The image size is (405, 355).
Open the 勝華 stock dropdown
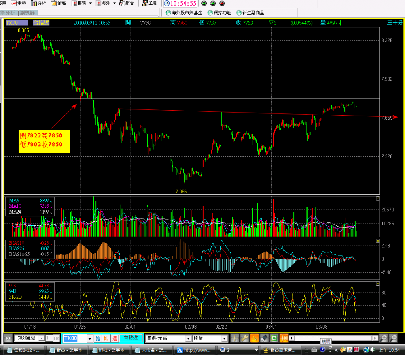210,338
